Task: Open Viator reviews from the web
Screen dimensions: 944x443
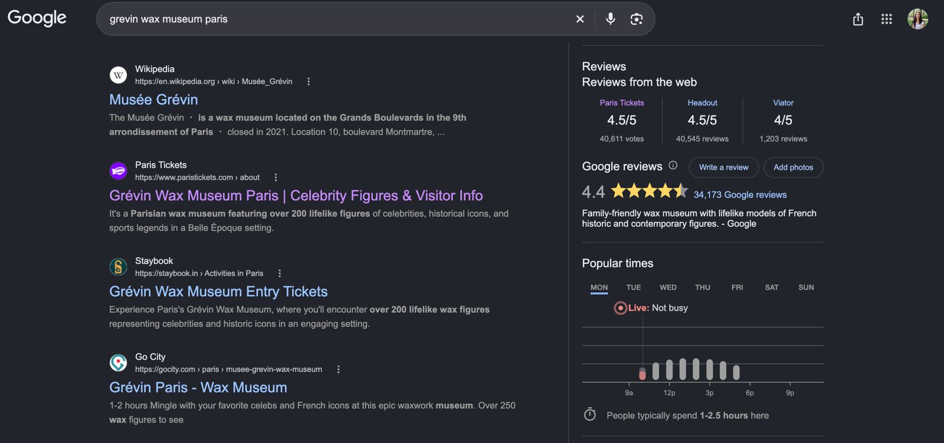Action: point(784,103)
